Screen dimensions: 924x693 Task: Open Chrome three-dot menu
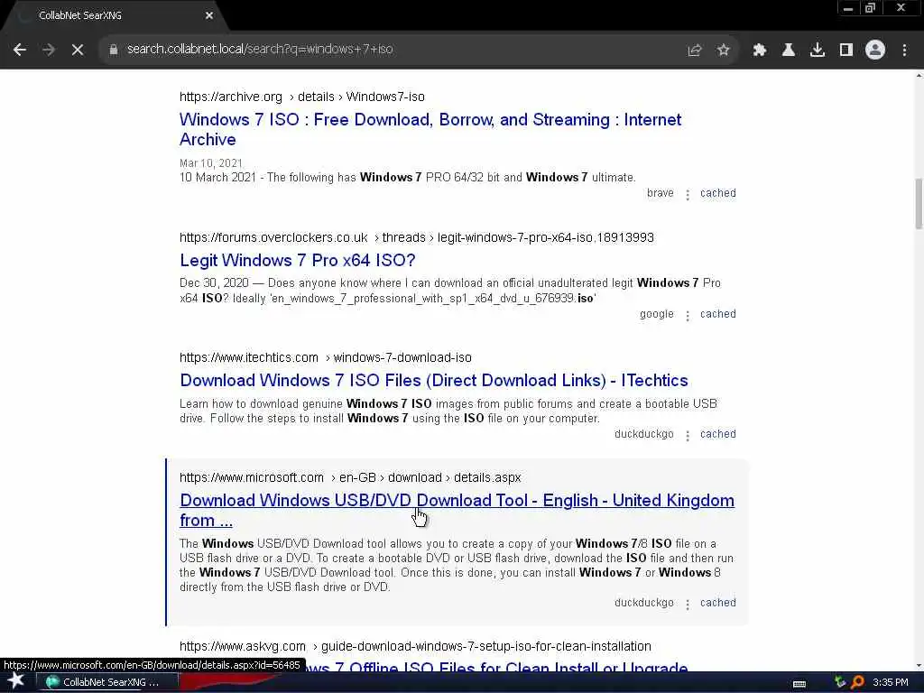pyautogui.click(x=904, y=51)
